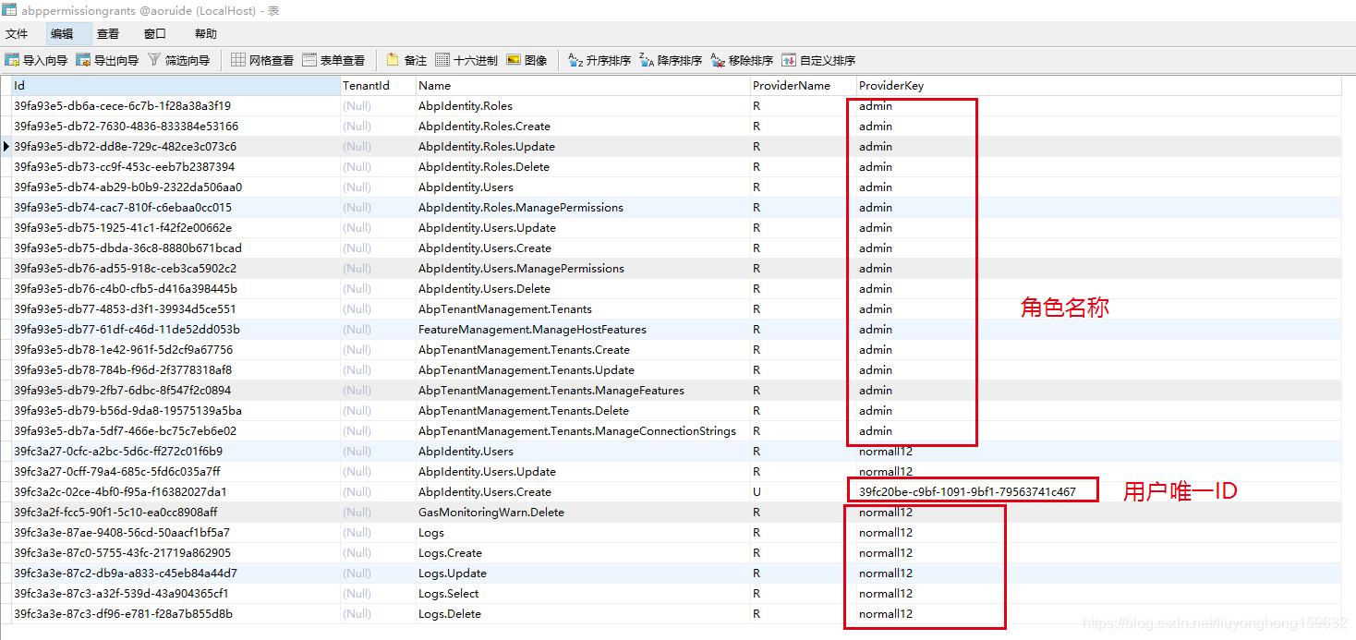Select the AbpIdentity.Roles.Create name cell
Screen dimensions: 1356x640
point(583,126)
